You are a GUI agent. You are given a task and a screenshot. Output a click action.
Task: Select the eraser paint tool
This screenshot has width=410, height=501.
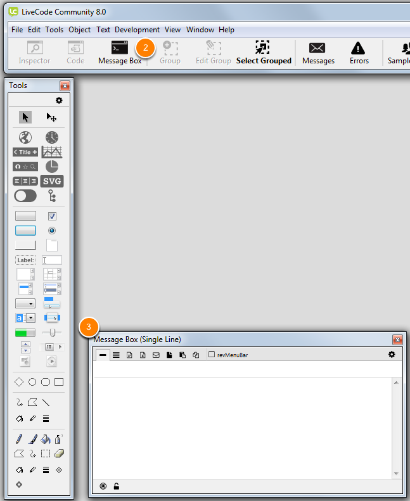coord(59,453)
